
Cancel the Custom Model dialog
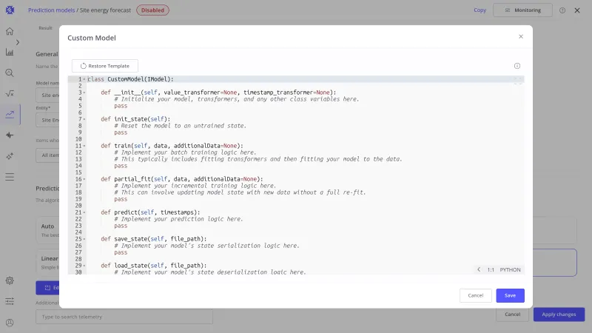pyautogui.click(x=475, y=295)
